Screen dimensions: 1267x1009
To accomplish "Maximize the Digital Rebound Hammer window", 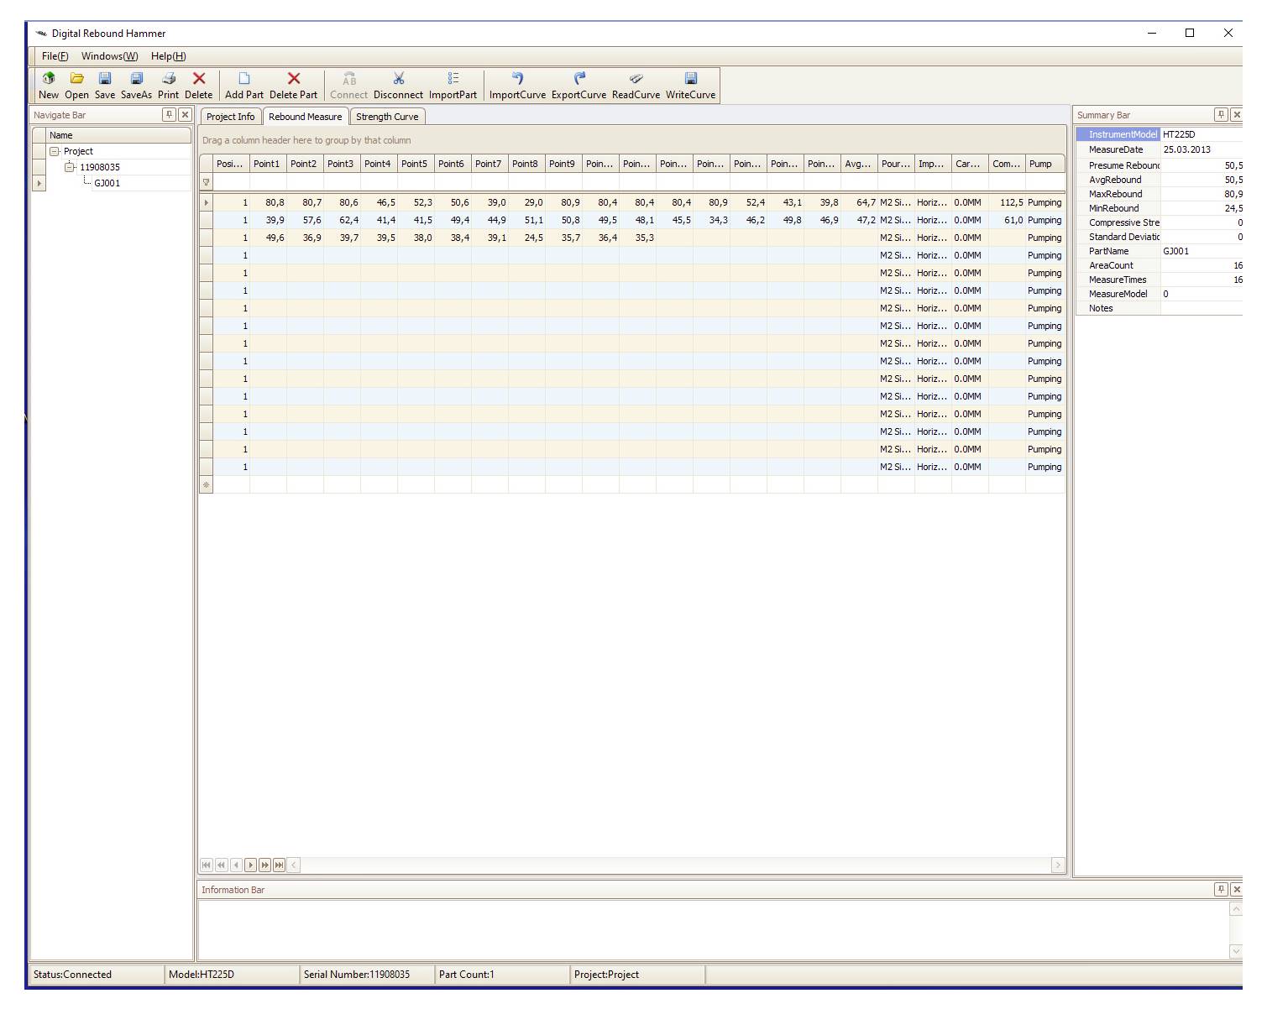I will pos(1190,33).
